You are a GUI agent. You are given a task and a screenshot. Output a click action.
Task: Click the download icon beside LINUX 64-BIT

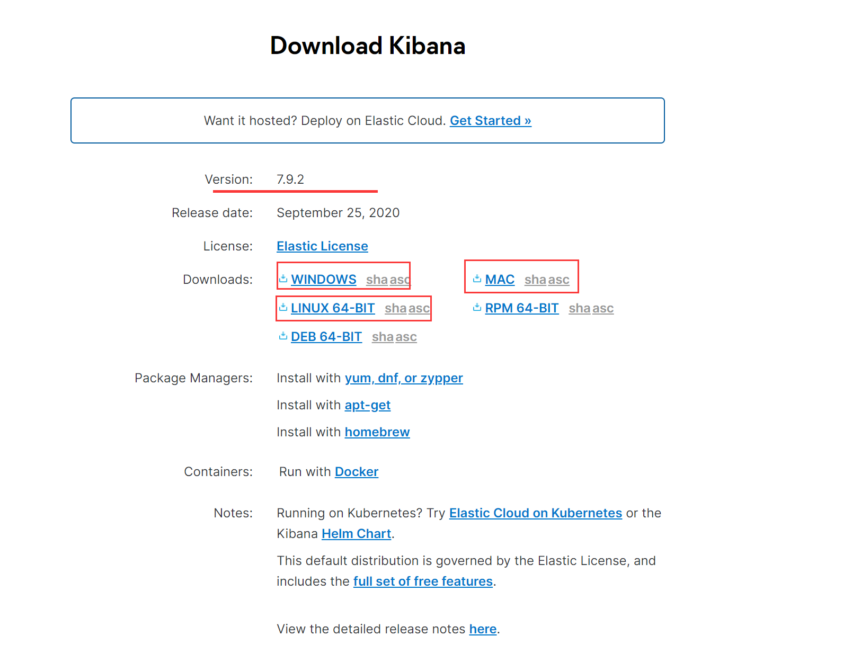(x=283, y=307)
